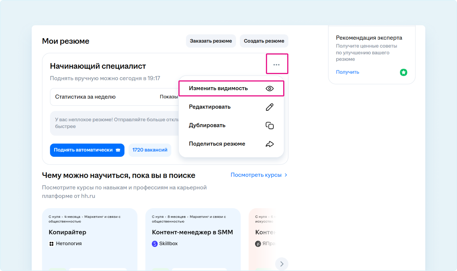
Task: Click the share arrow icon
Action: 269,144
